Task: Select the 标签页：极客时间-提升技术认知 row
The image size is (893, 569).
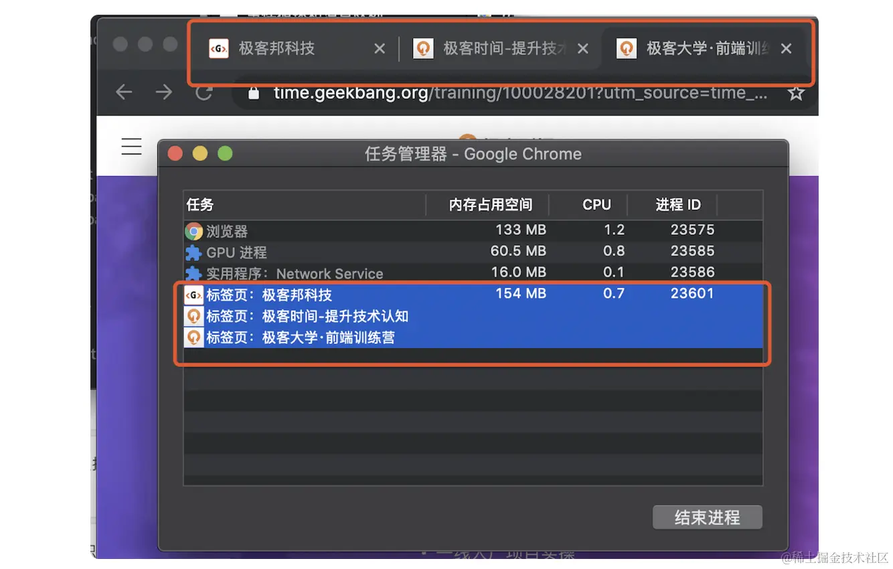Action: [x=473, y=316]
